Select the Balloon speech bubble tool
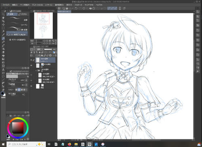This screenshot has height=147, width=202. tap(3, 77)
